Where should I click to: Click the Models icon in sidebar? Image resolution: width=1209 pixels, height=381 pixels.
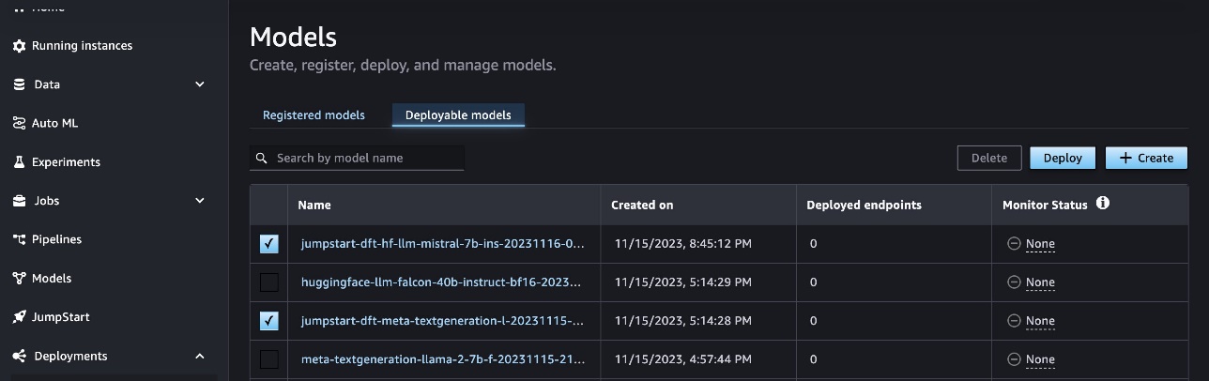click(x=19, y=278)
